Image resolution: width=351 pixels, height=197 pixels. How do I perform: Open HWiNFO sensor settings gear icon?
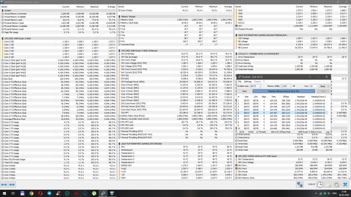click(337, 185)
